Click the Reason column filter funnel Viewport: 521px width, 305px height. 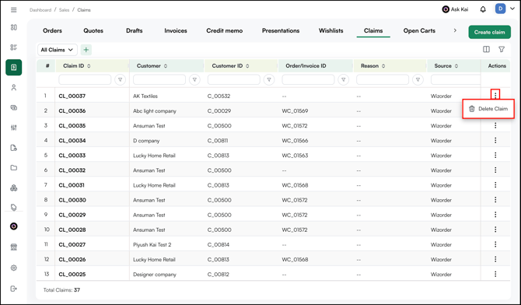[x=418, y=80]
